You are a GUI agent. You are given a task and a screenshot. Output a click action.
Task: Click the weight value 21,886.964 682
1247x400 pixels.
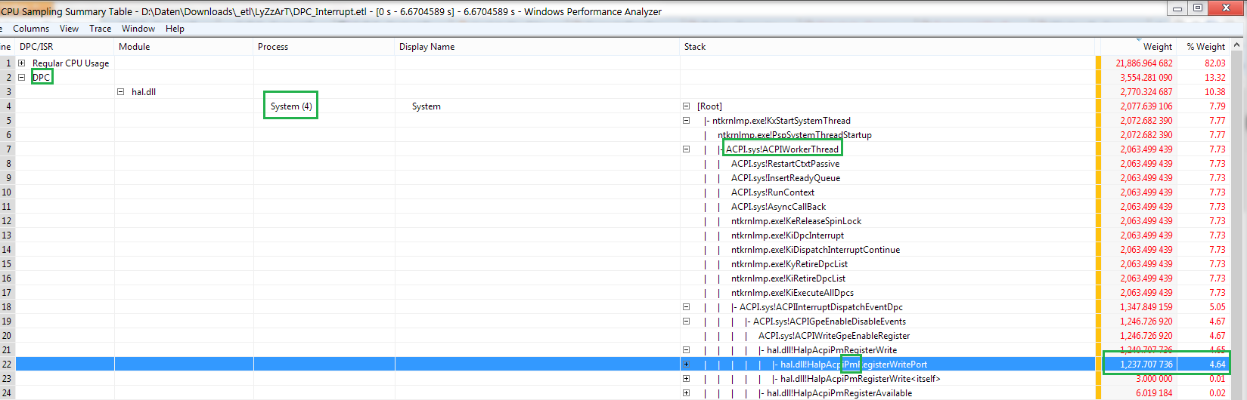(x=1144, y=63)
